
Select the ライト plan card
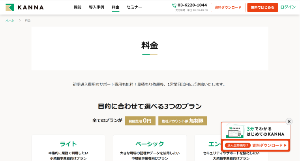pyautogui.click(x=68, y=148)
